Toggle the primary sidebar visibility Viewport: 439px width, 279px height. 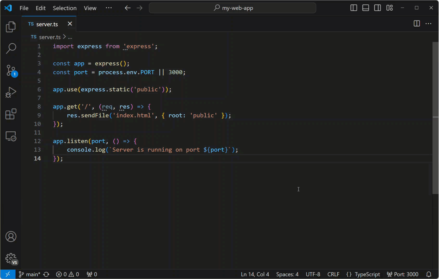353,8
